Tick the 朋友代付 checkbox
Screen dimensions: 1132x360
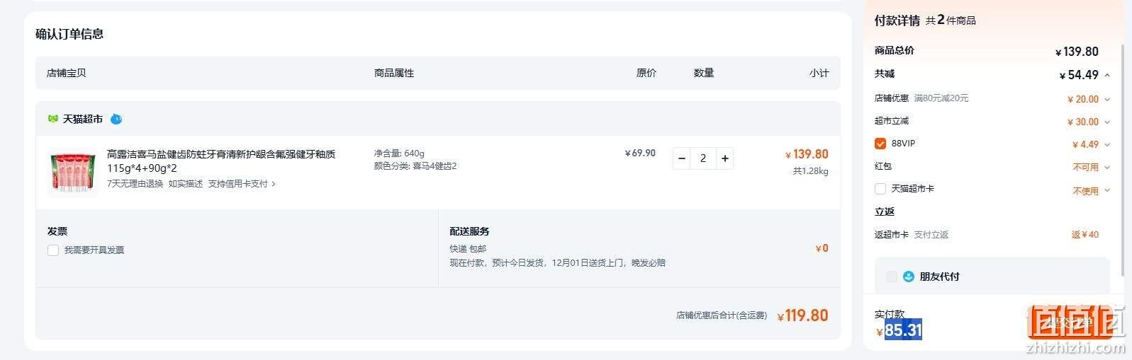[892, 277]
